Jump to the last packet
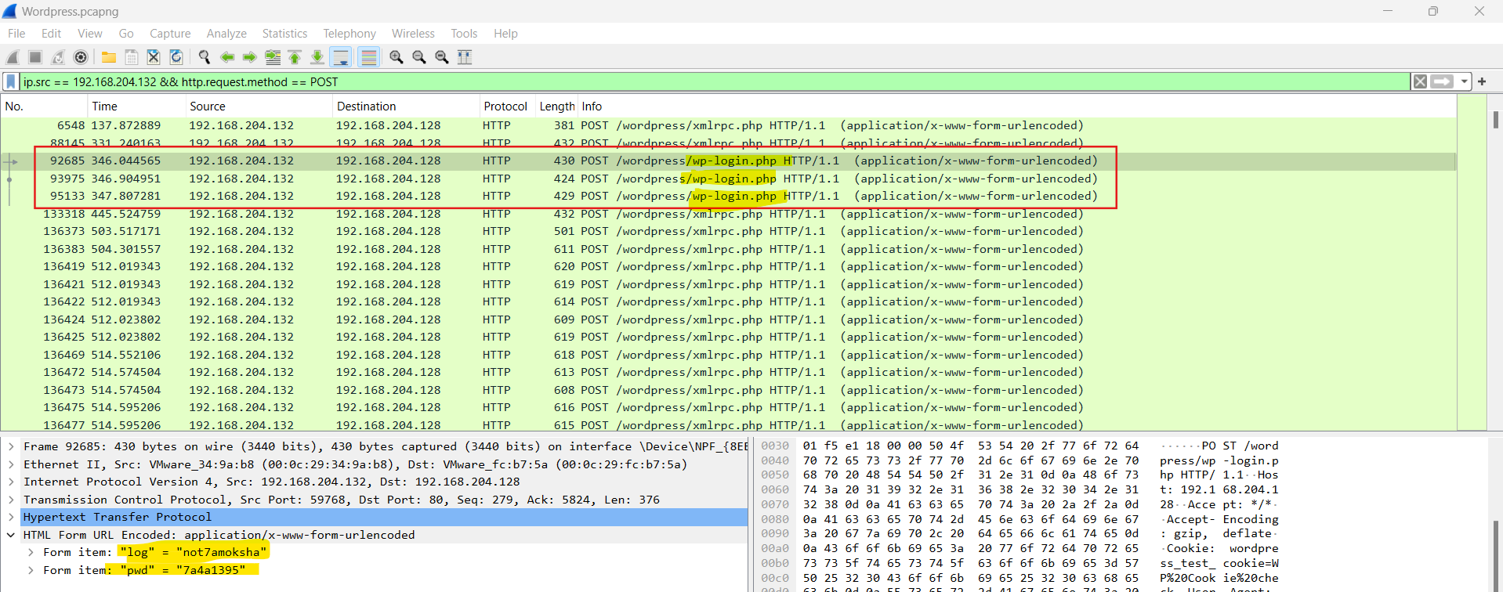Image resolution: width=1503 pixels, height=592 pixels. (317, 57)
